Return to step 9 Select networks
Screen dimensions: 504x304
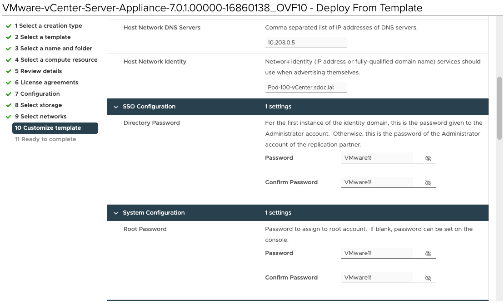[x=40, y=117]
